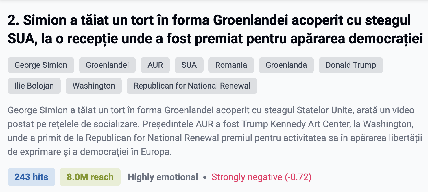Open the Republican for National Renewal tag

point(192,86)
